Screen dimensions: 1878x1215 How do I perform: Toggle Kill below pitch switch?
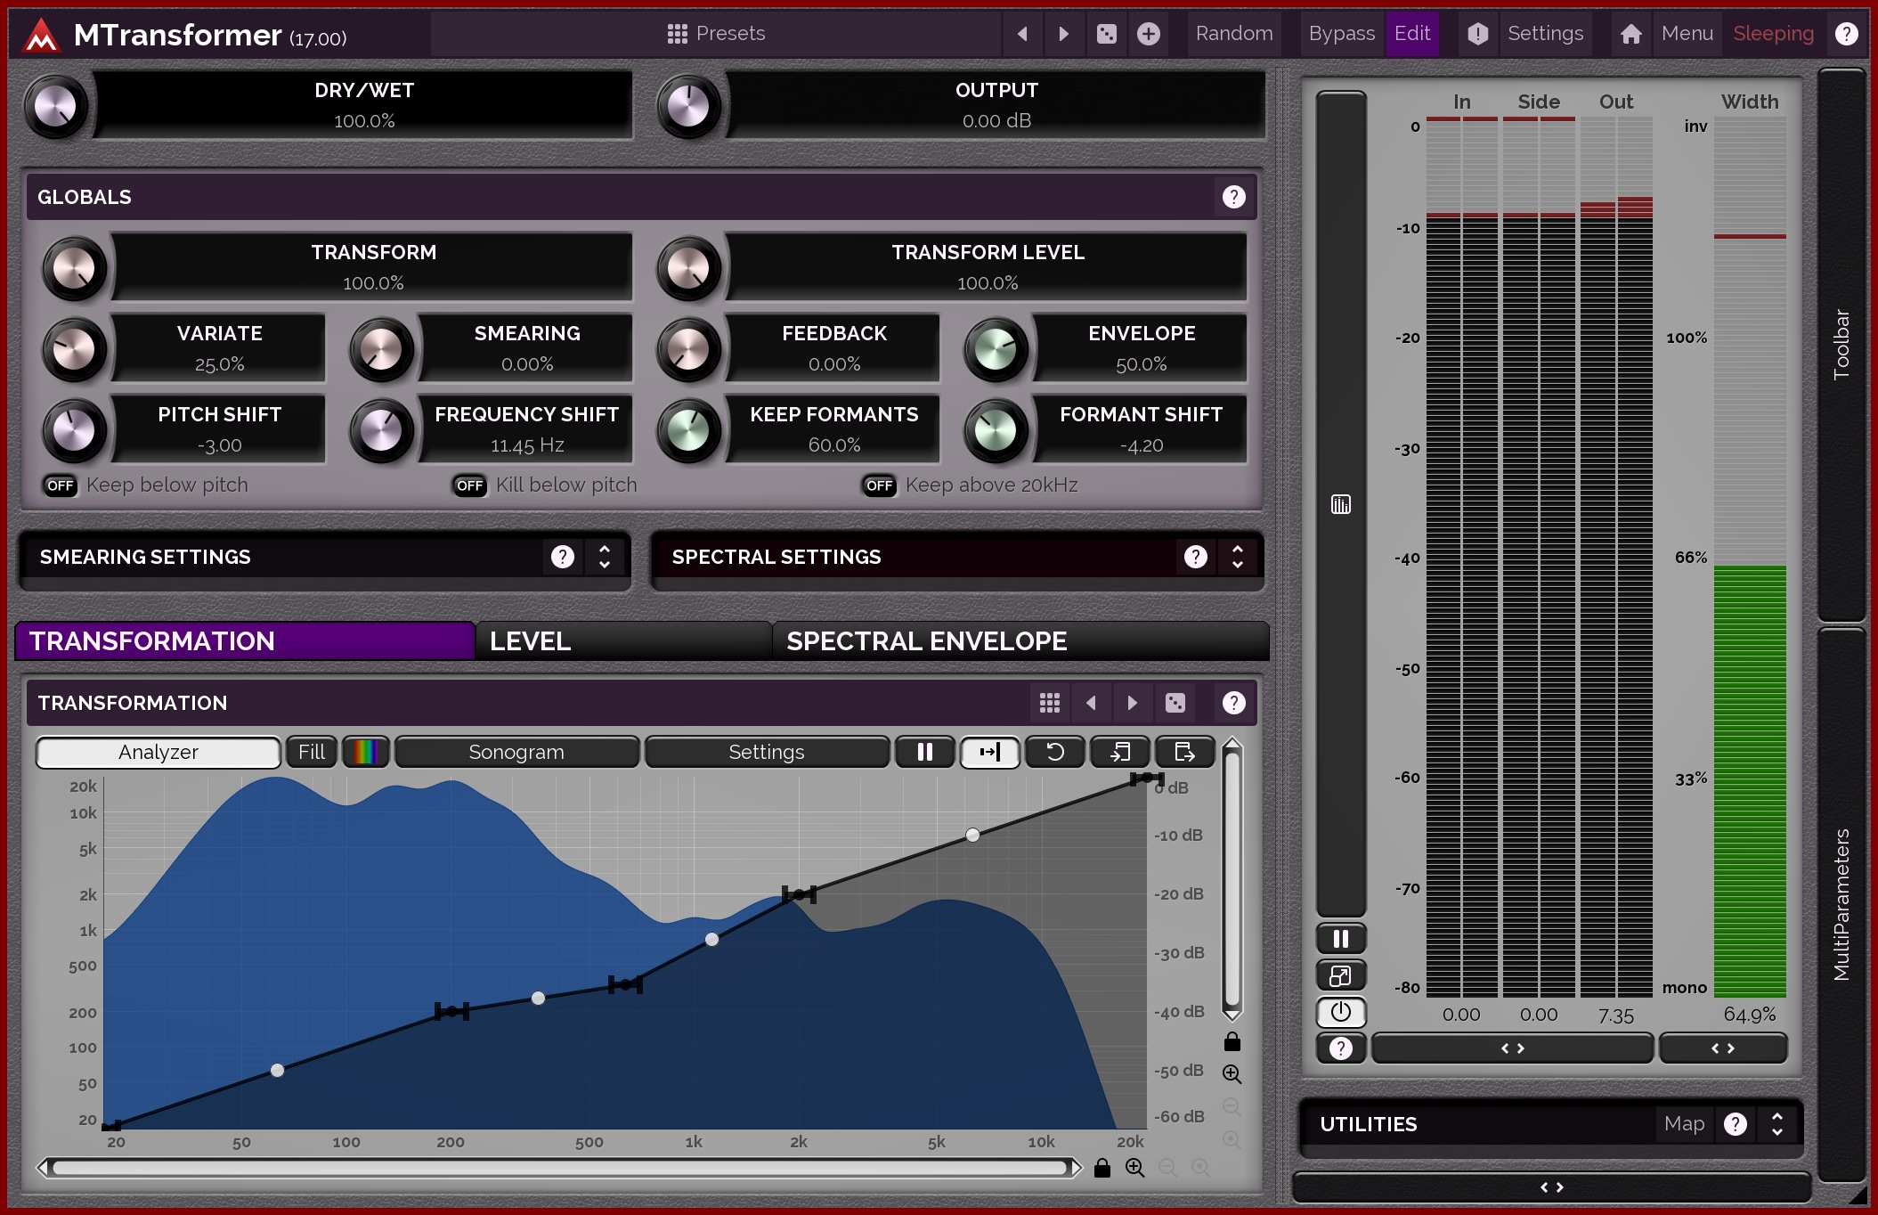(x=470, y=485)
